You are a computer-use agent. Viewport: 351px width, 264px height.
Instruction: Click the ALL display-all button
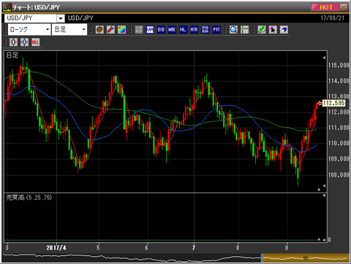(x=35, y=42)
